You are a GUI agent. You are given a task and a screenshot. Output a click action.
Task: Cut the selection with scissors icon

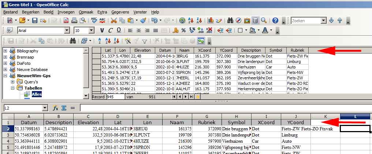pos(114,20)
